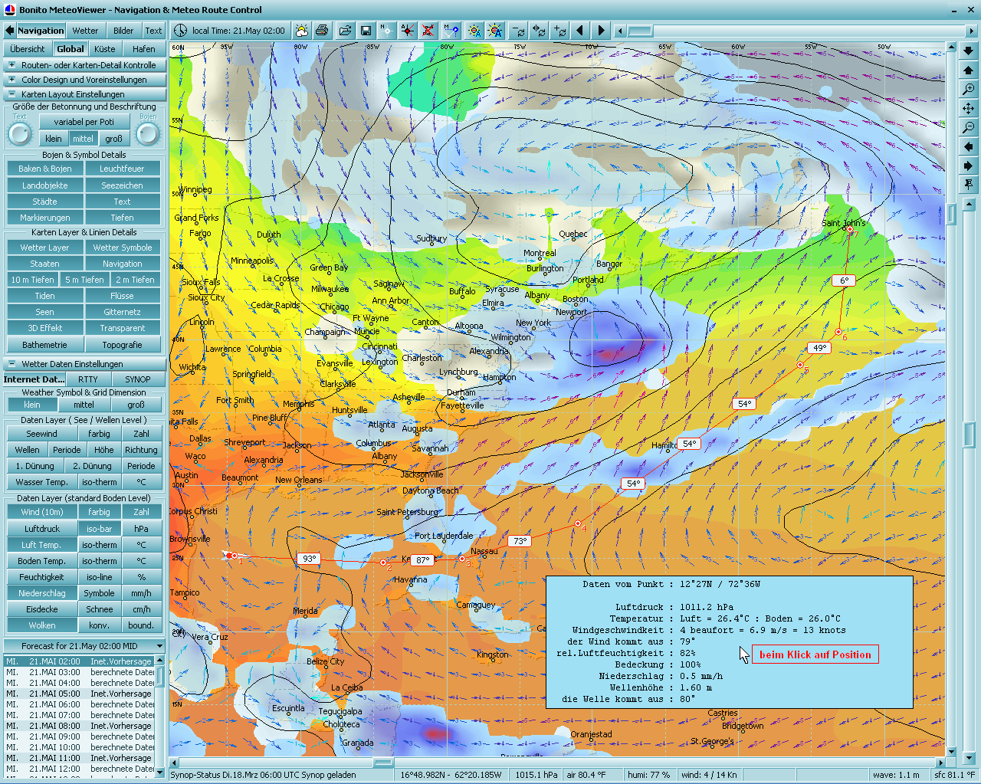This screenshot has width=981, height=784.
Task: Select the Küste map tab
Action: pyautogui.click(x=104, y=49)
